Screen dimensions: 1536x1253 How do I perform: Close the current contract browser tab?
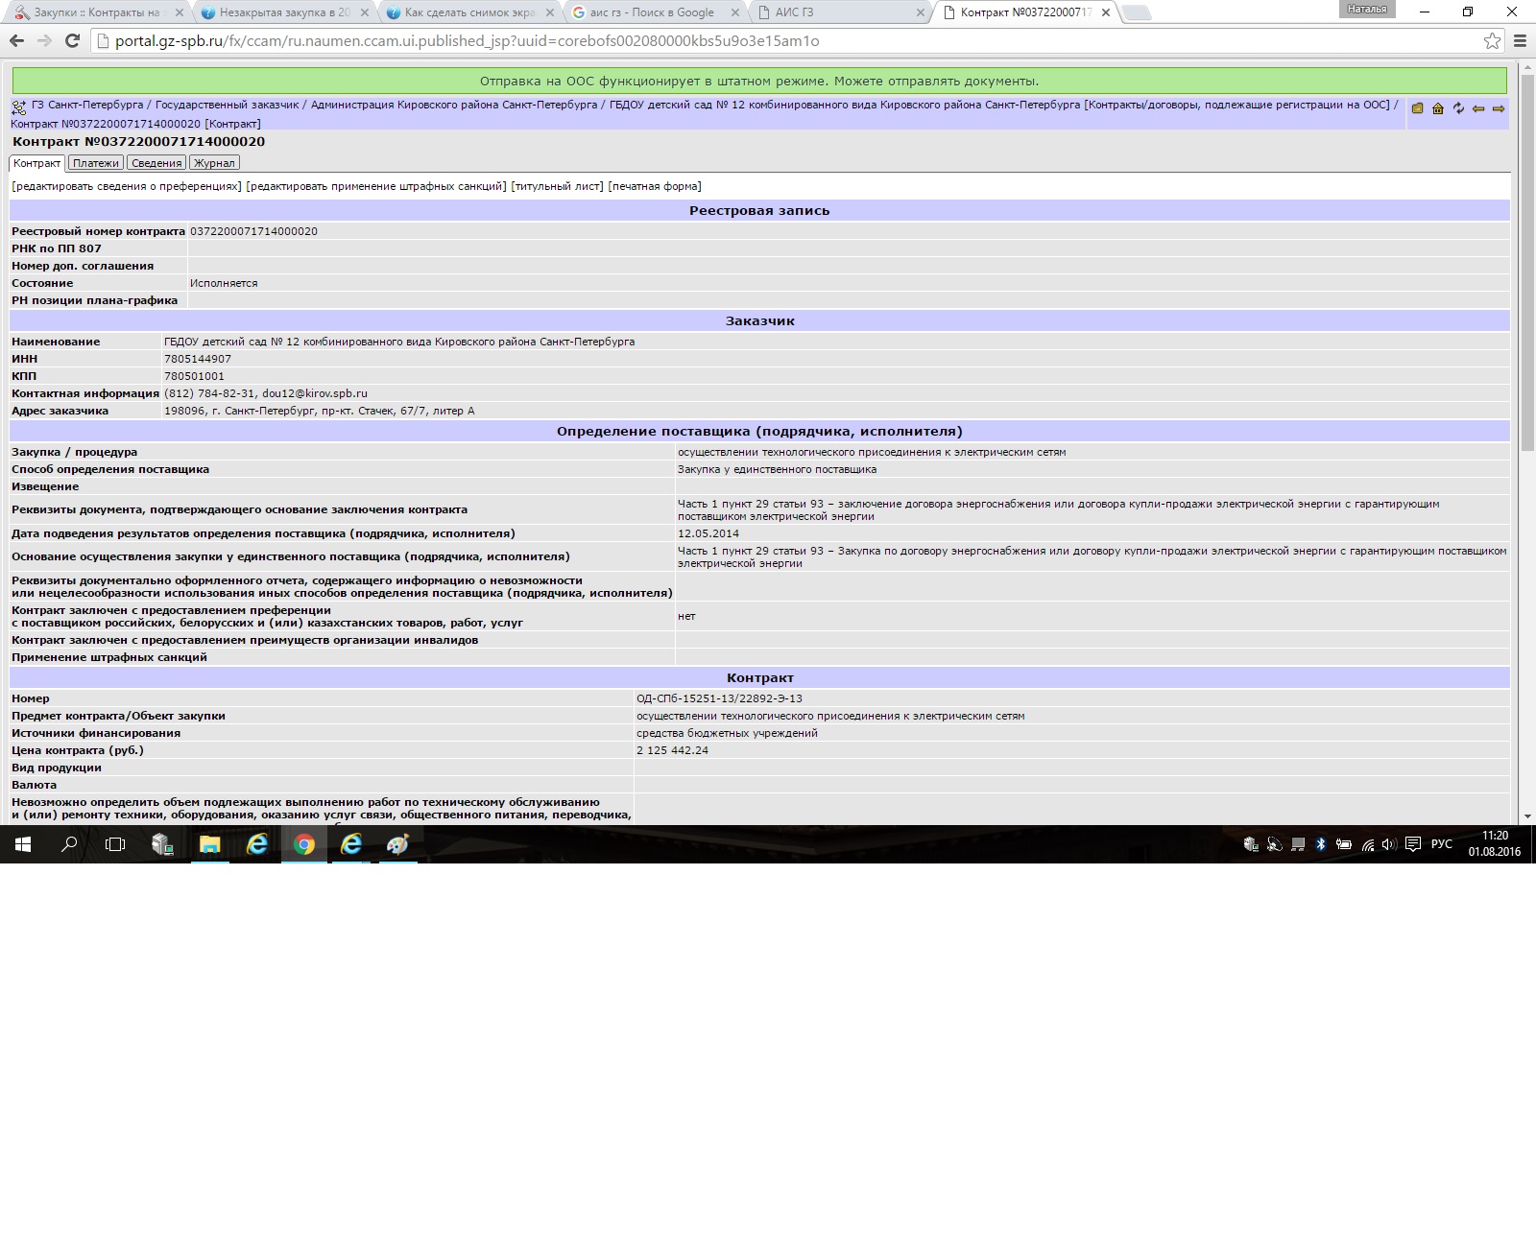1106,12
